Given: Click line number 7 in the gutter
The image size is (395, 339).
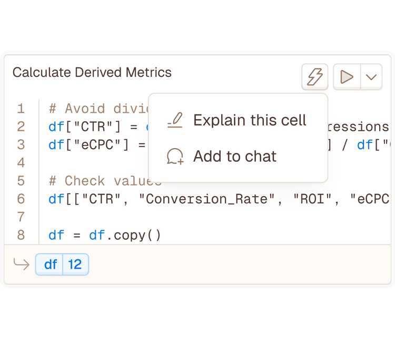Looking at the screenshot, I should tap(21, 217).
